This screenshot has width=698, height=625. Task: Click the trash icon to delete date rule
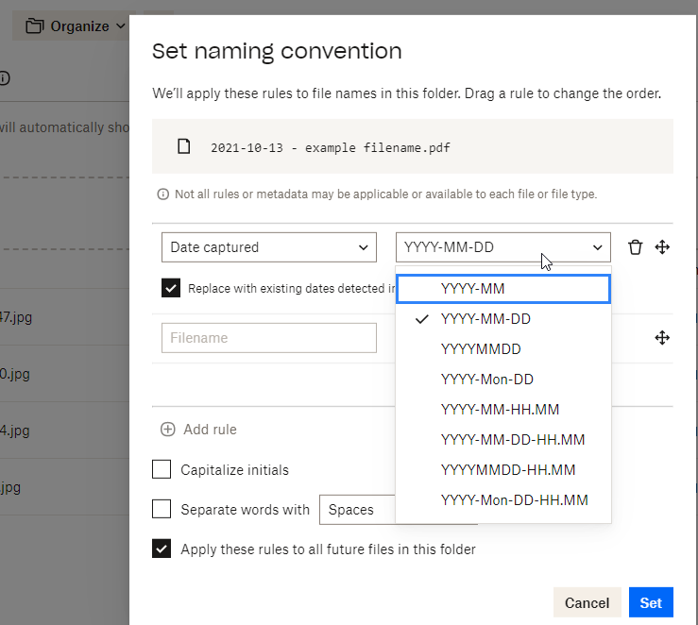point(636,247)
